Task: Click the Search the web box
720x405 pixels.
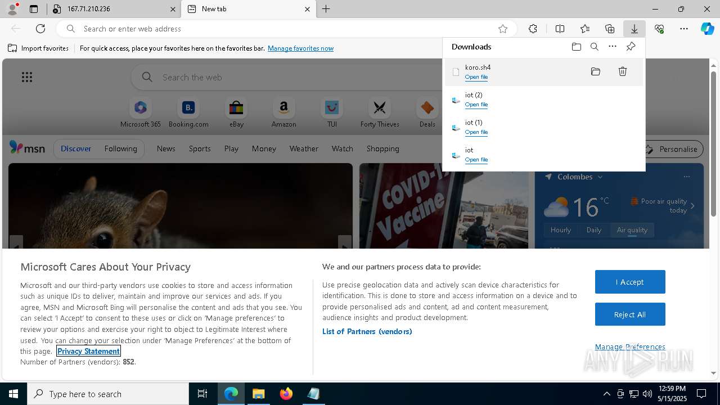Action: (287, 77)
